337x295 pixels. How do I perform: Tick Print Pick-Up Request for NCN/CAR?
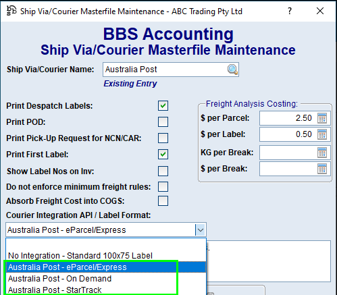[x=163, y=138]
